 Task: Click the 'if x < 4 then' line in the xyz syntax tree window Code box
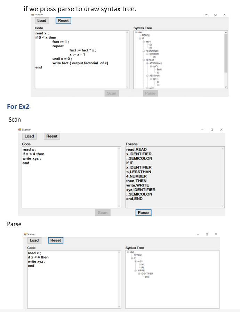click(x=38, y=257)
